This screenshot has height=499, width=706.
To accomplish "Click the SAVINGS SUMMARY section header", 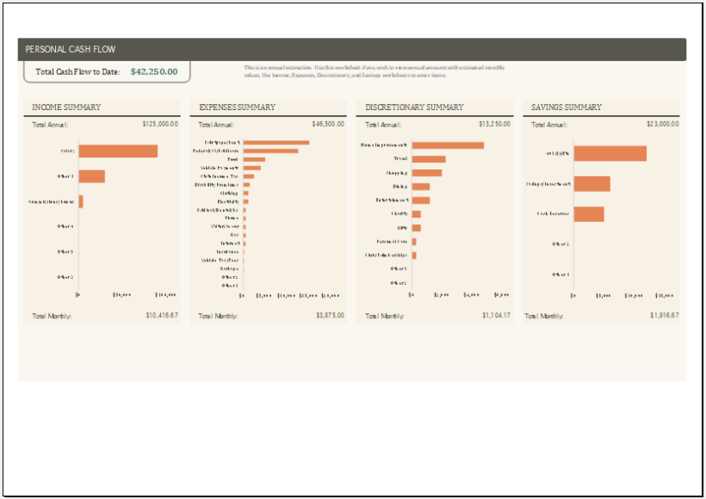I will click(x=564, y=107).
